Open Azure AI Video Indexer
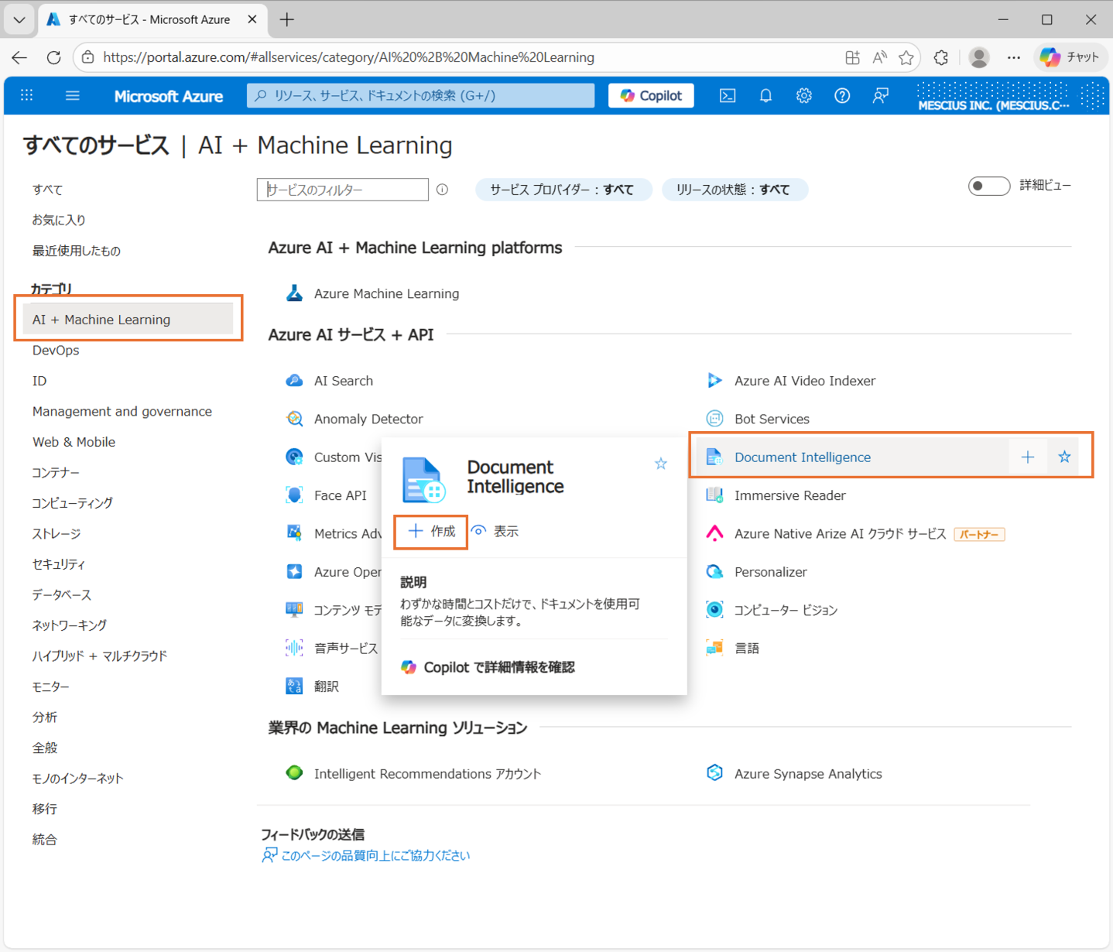Viewport: 1113px width, 952px height. [805, 380]
